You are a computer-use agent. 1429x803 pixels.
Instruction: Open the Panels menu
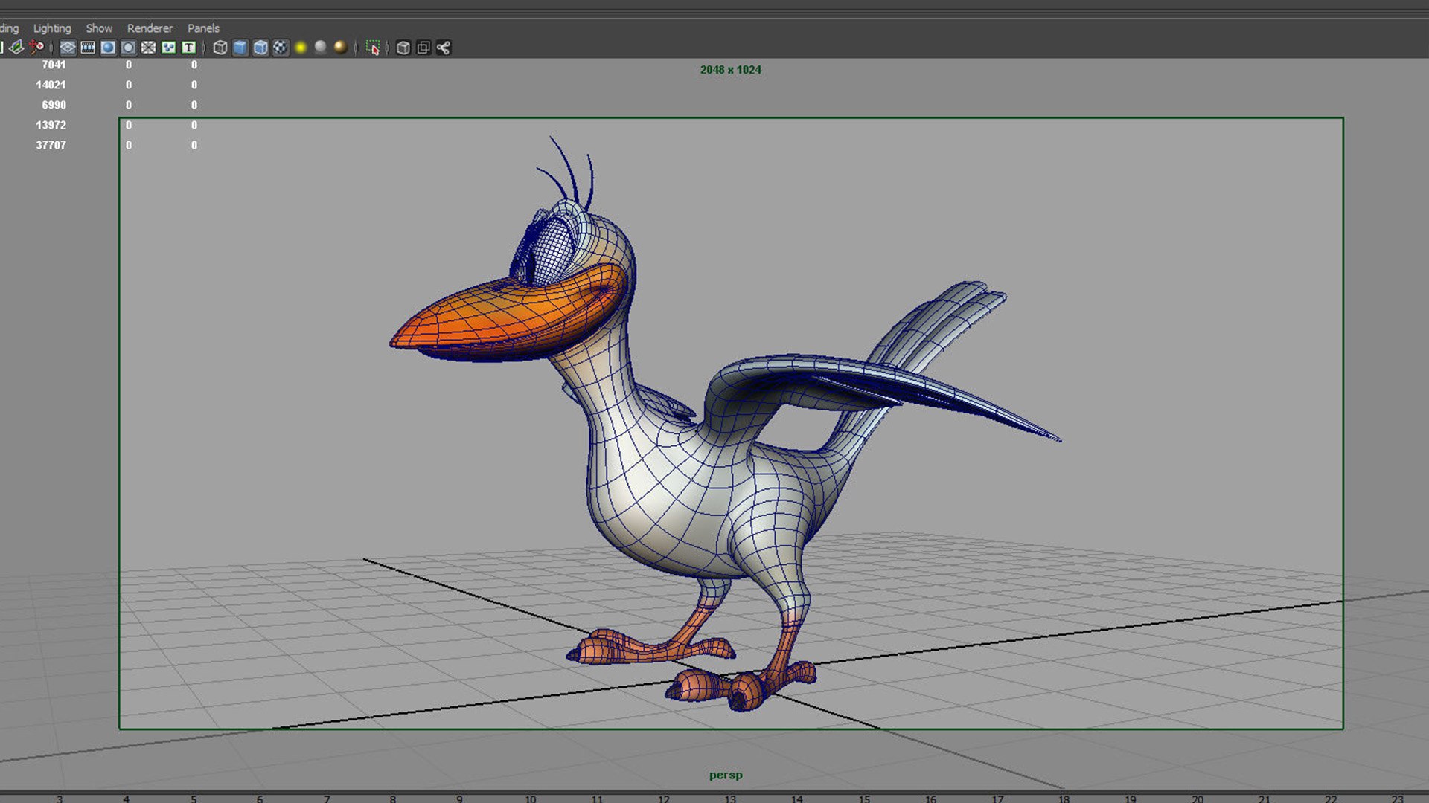coord(203,28)
